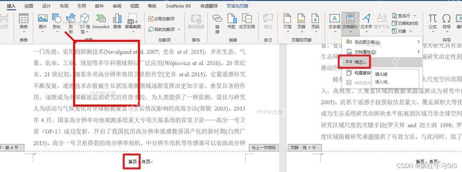Expand the 对象 dropdown arrow
The width and height of the screenshot is (462, 172).
tap(410, 31)
